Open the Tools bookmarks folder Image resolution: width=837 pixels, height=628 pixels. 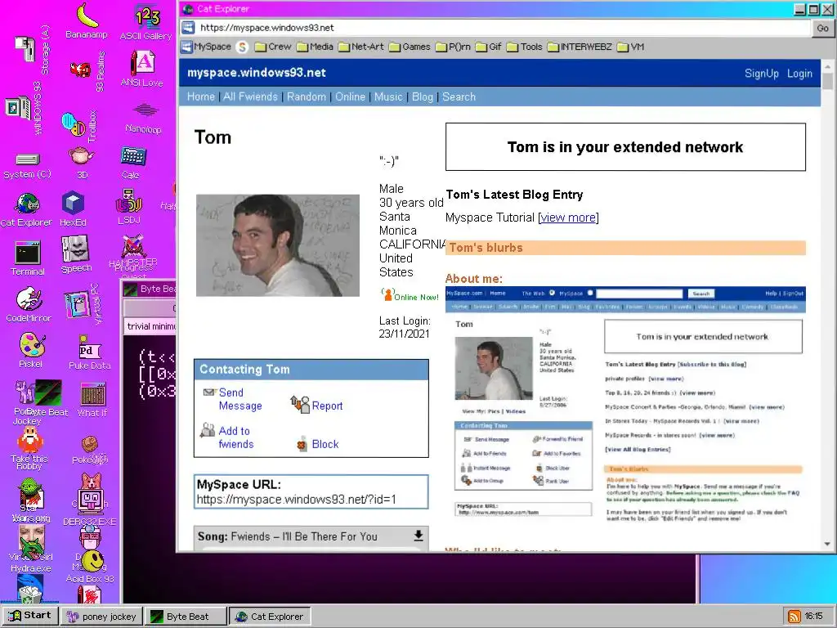coord(524,47)
